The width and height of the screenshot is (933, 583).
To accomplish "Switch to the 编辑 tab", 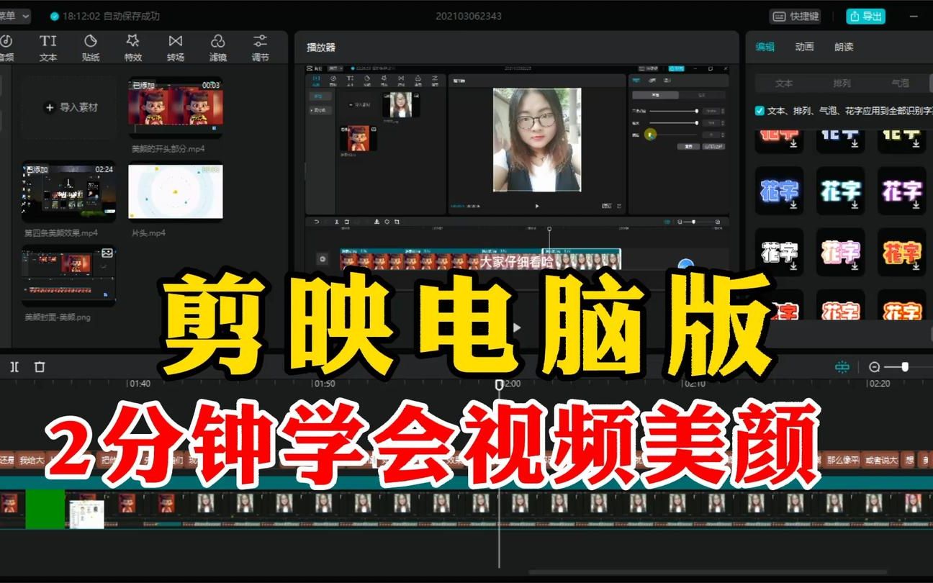I will [x=765, y=47].
